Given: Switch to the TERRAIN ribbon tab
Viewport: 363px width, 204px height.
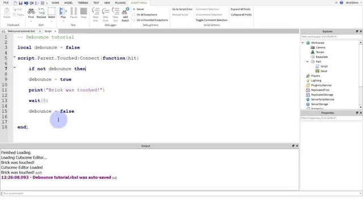Looking at the screenshot, I should (83, 3).
